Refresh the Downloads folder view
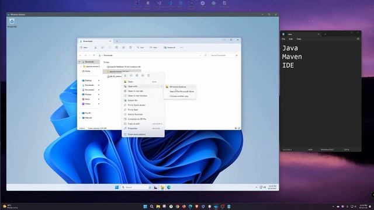Viewport: 374px width, 210px height. (205, 55)
